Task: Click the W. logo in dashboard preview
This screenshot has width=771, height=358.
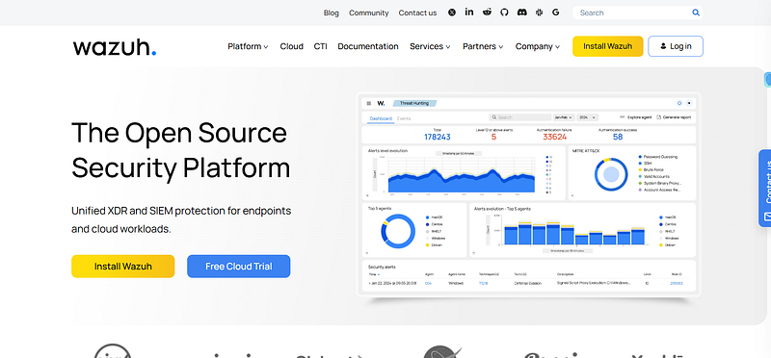Action: [381, 103]
